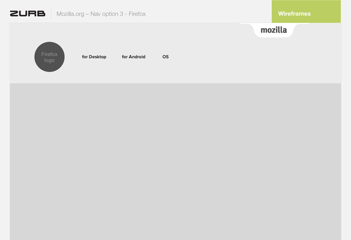
Task: Select the green Wireframes tab
Action: 307,11
